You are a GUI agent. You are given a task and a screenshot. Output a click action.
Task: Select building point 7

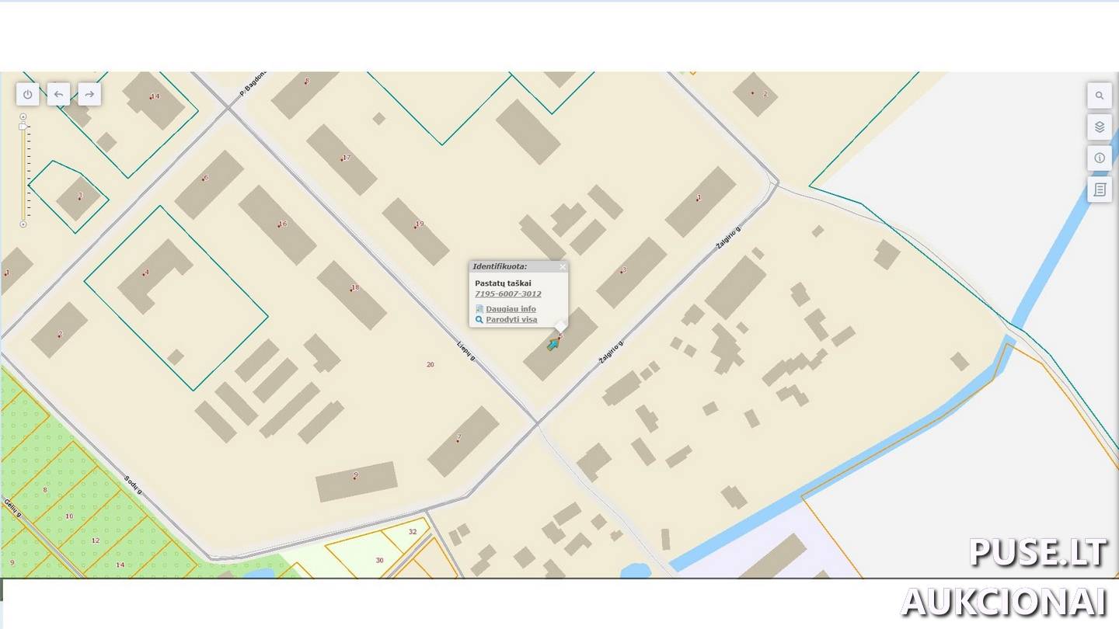pos(458,438)
